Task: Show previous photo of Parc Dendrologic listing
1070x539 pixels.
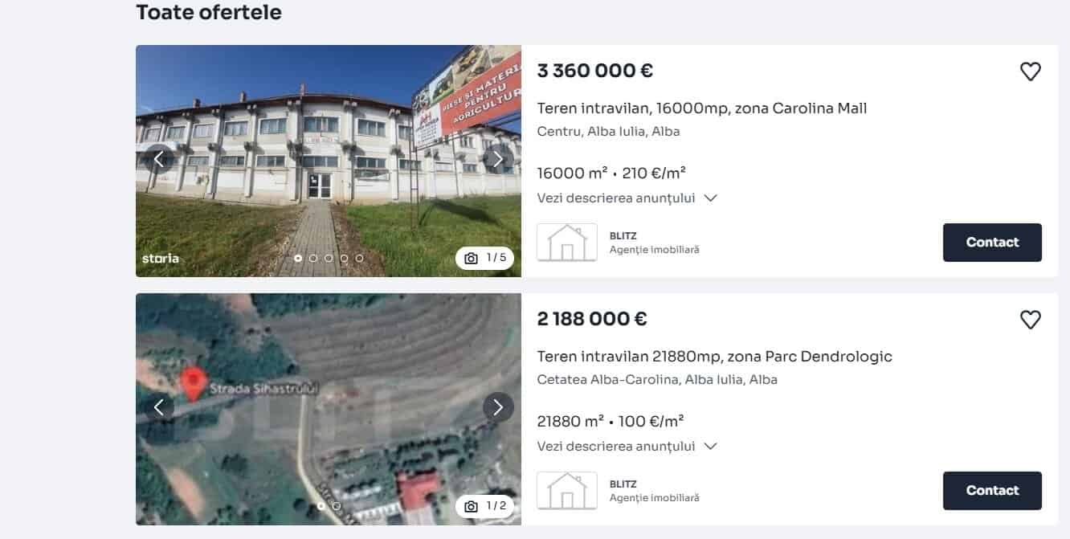Action: 159,407
